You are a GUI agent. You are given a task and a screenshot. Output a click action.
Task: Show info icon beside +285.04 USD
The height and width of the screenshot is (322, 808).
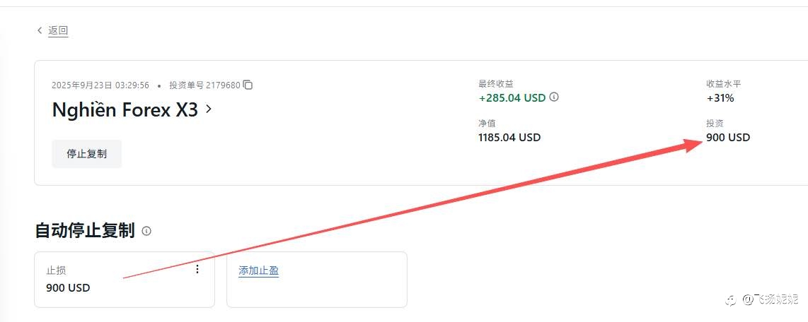(x=554, y=97)
